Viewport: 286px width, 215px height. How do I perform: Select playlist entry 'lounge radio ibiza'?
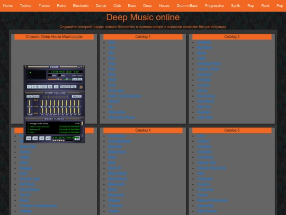53,124
